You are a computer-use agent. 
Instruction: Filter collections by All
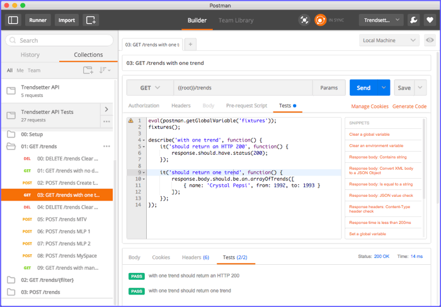coord(9,70)
